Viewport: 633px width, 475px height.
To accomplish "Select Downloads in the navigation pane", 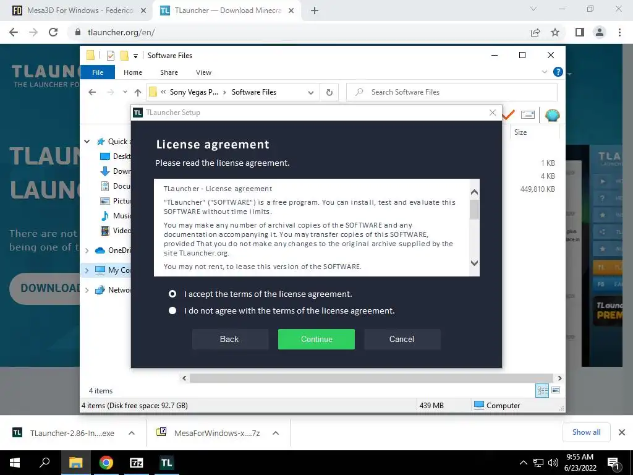I will [116, 171].
